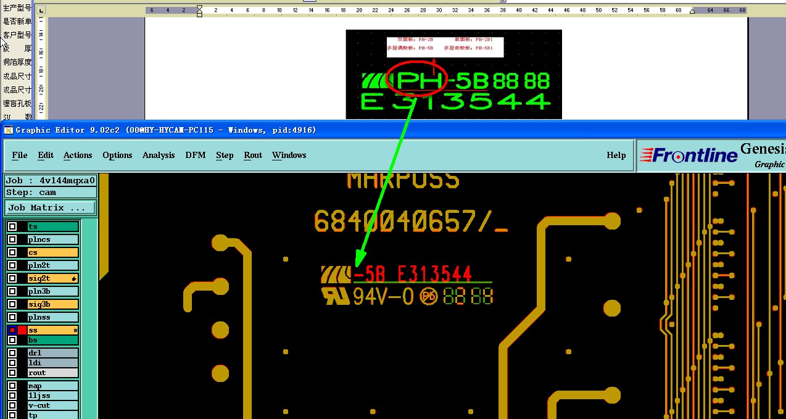Toggle display checkbox for ts layer
The image size is (786, 419).
point(12,226)
